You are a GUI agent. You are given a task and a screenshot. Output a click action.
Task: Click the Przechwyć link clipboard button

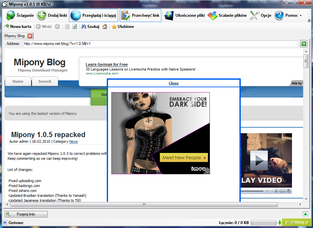pos(141,15)
